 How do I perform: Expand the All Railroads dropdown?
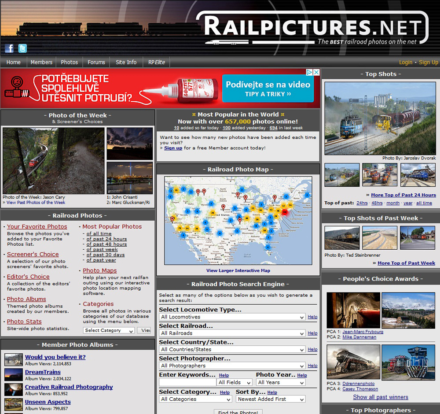(232, 333)
